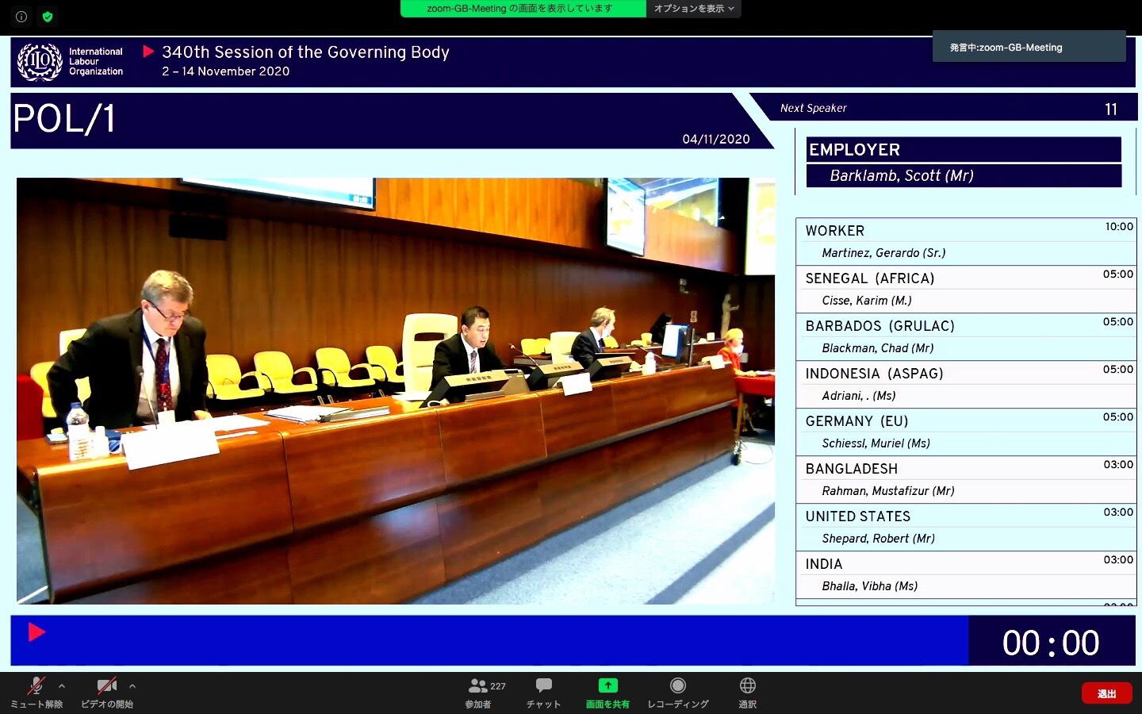
Task: Select the UNITED STATES speaker row
Action: coord(965,528)
